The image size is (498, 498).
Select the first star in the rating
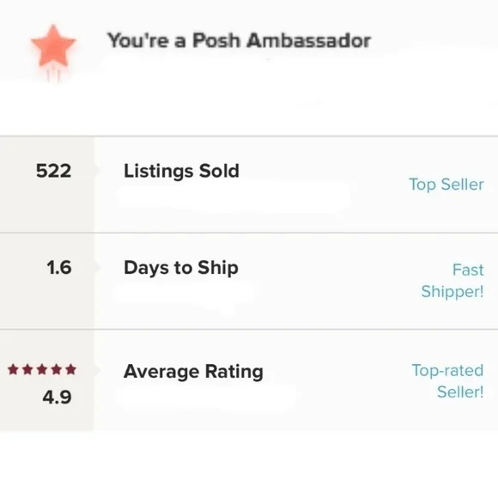(13, 369)
